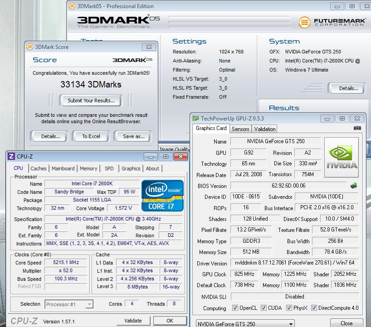Viewport: 371px width, 327px height.
Task: Toggle the DirectCompute 4.0 checkbox
Action: pyautogui.click(x=314, y=308)
